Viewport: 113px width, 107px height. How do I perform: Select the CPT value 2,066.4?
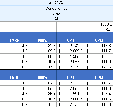tap(71, 99)
